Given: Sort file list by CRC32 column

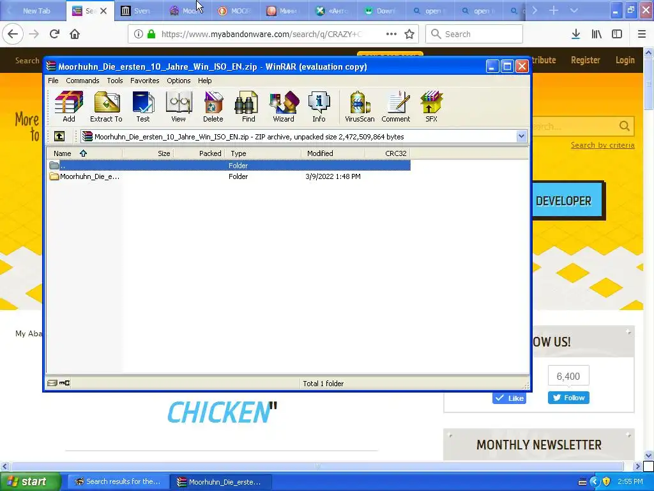Looking at the screenshot, I should pos(388,153).
